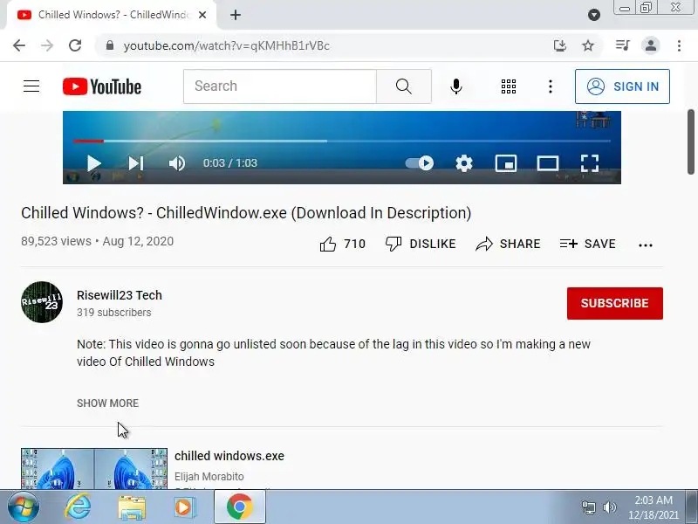The image size is (698, 524).
Task: Open Chrome media controls icon
Action: coord(622,45)
